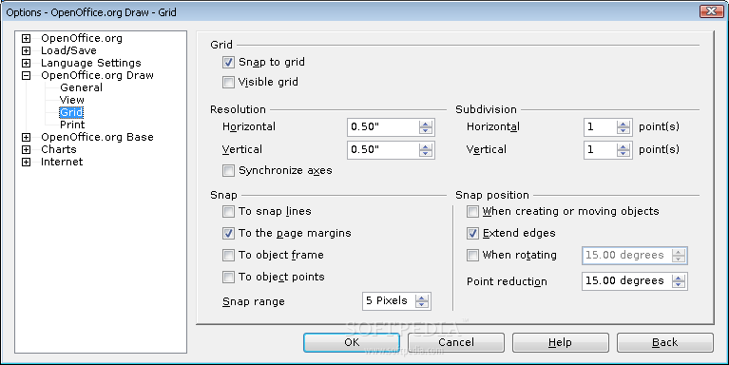Enable the When rotating checkbox
The height and width of the screenshot is (365, 729).
pyautogui.click(x=472, y=256)
